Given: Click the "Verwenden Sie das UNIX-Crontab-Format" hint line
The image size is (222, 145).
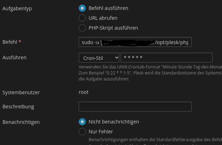Looking at the screenshot, I should pyautogui.click(x=150, y=67).
